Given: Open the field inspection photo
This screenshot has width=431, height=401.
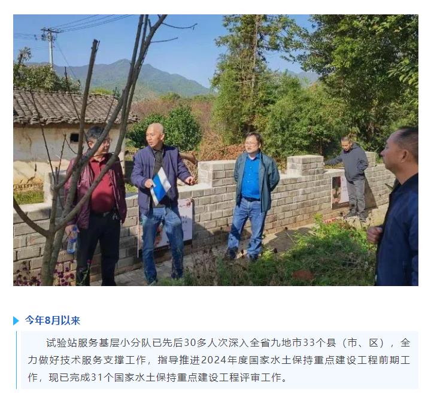Looking at the screenshot, I should pyautogui.click(x=215, y=150).
